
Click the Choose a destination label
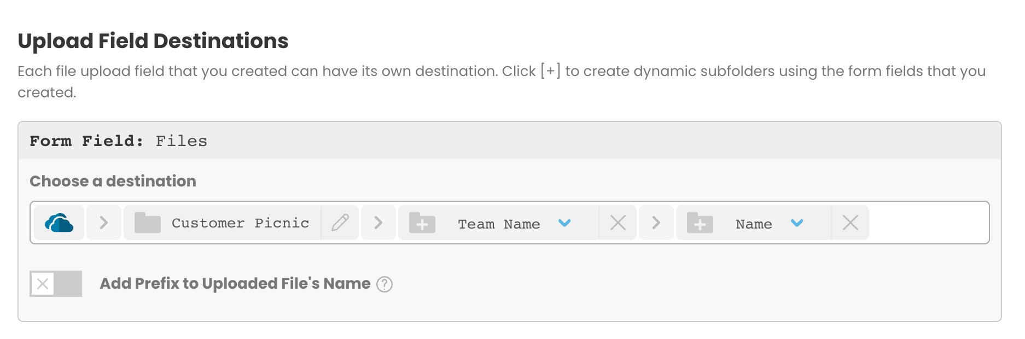(113, 181)
